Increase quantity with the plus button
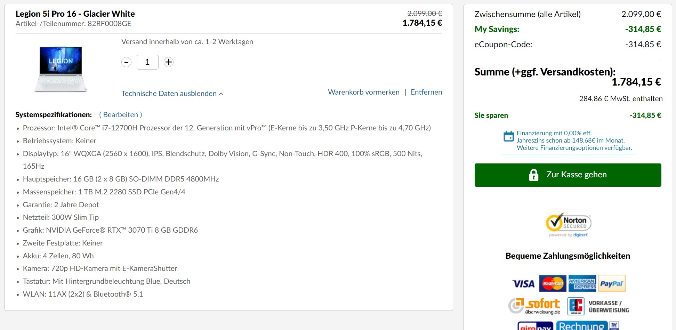The image size is (676, 330). 169,62
